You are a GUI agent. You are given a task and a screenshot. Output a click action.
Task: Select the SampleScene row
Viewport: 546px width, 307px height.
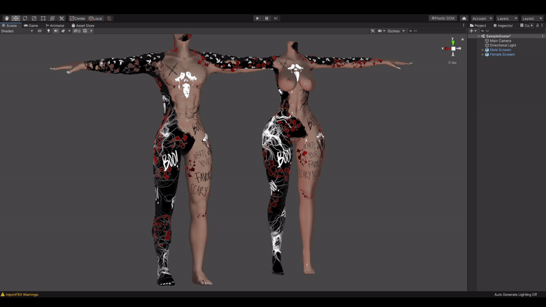(x=506, y=36)
